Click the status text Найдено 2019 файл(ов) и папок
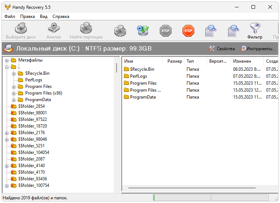 35,198
